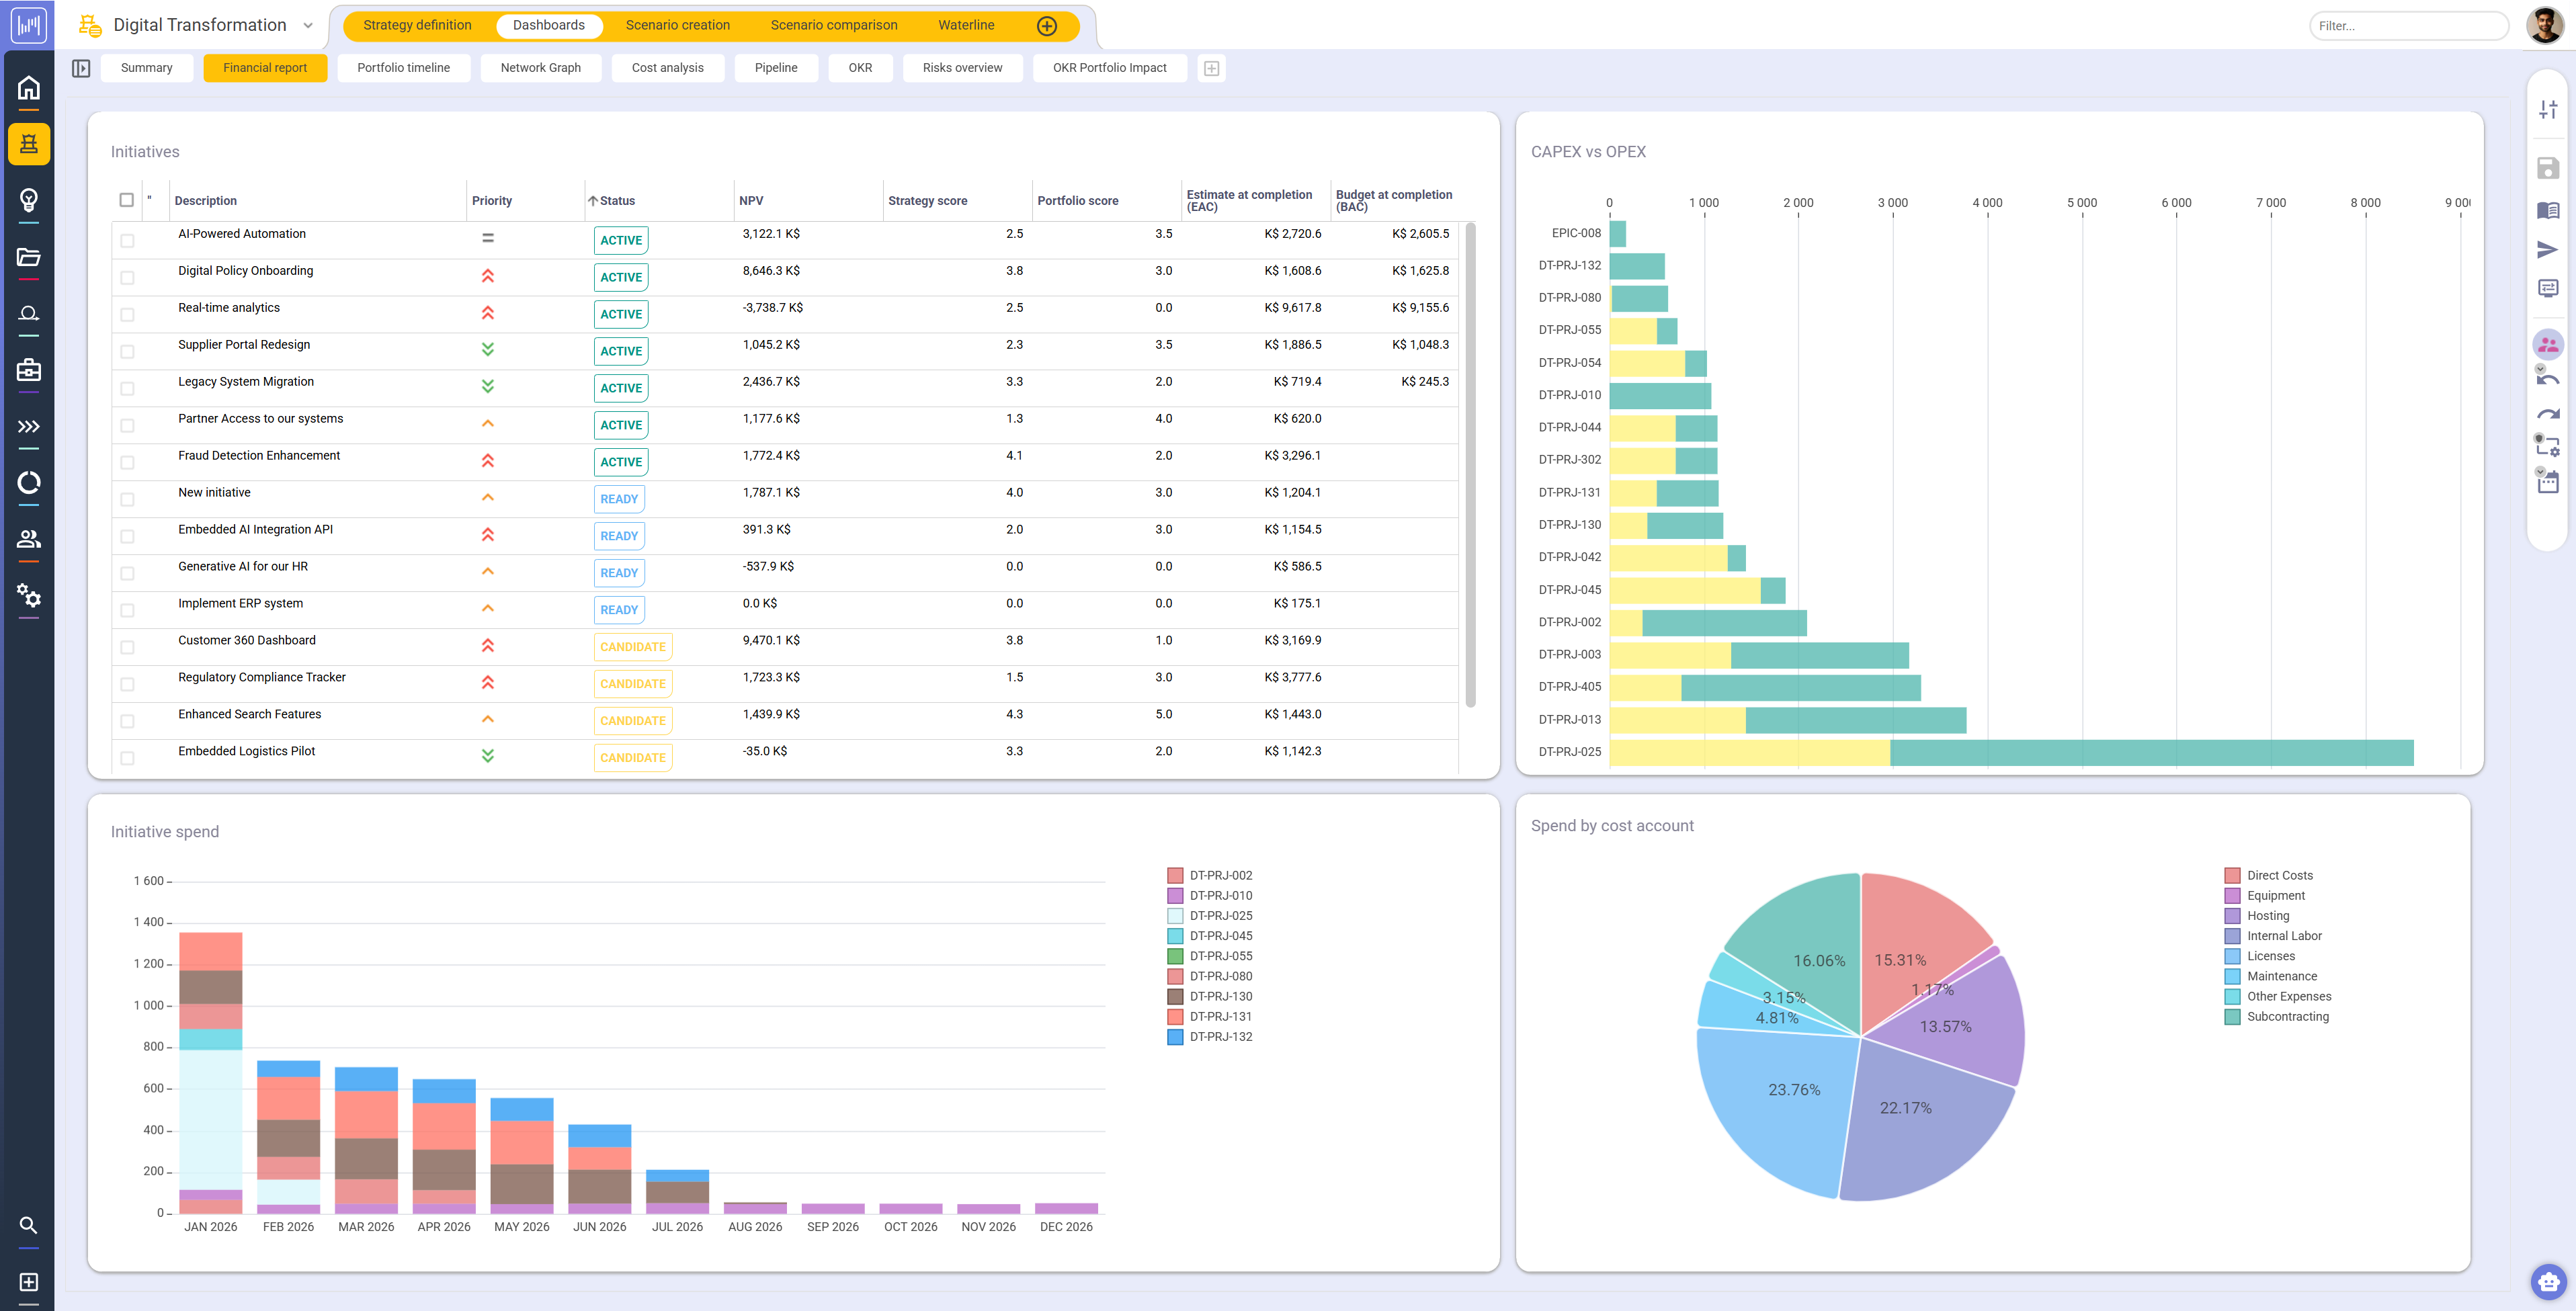Add a new view with the plus button
Viewport: 2576px width, 1311px height.
pyautogui.click(x=1212, y=68)
